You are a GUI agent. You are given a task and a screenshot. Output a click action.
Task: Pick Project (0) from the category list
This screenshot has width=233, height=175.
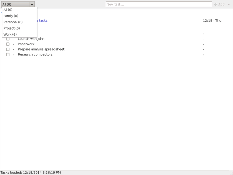(11, 28)
